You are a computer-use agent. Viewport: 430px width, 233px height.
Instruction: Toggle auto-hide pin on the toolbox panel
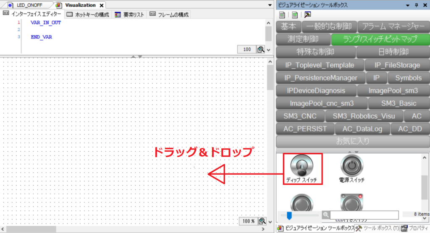pos(416,5)
